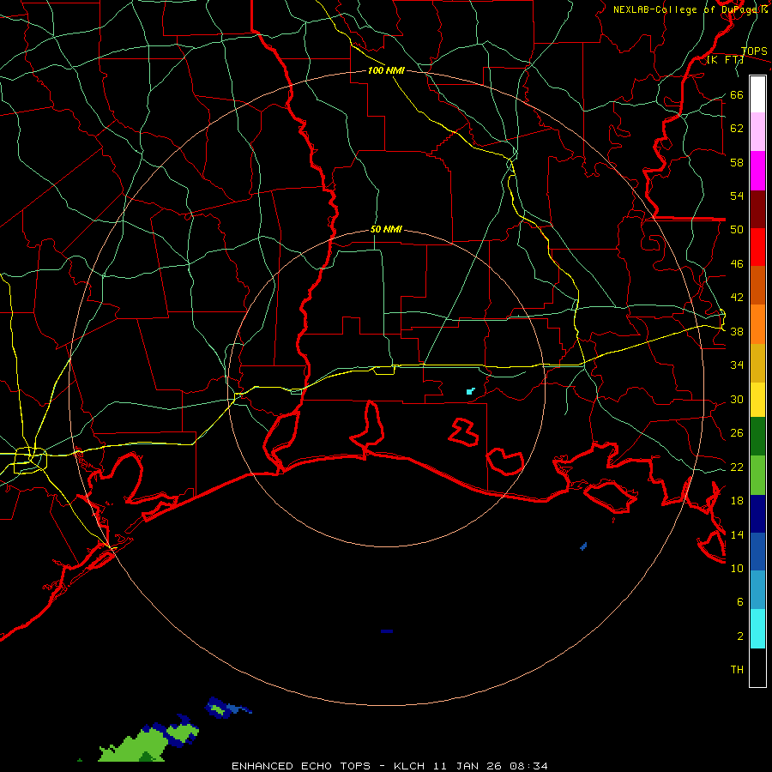The height and width of the screenshot is (772, 772).
Task: Pick the magenta legend color block
Action: pos(757,171)
